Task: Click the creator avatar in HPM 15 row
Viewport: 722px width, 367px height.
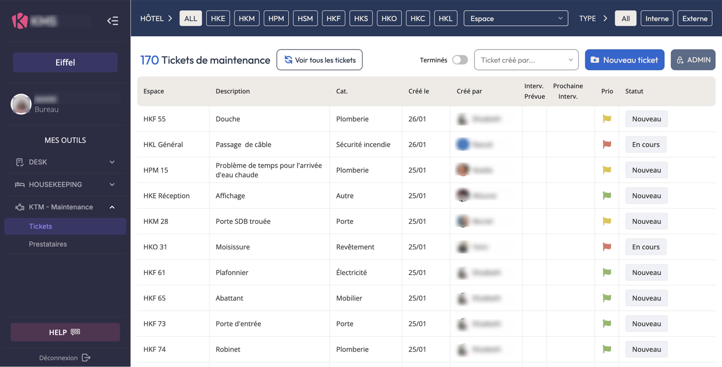Action: [x=463, y=170]
